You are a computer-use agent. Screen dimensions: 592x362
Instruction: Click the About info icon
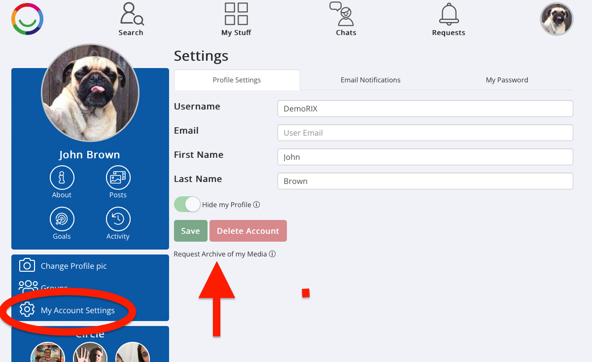[x=62, y=178]
